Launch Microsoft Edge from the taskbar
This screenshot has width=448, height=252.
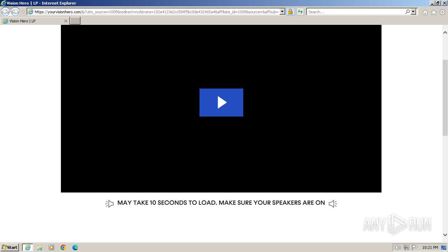point(75,247)
